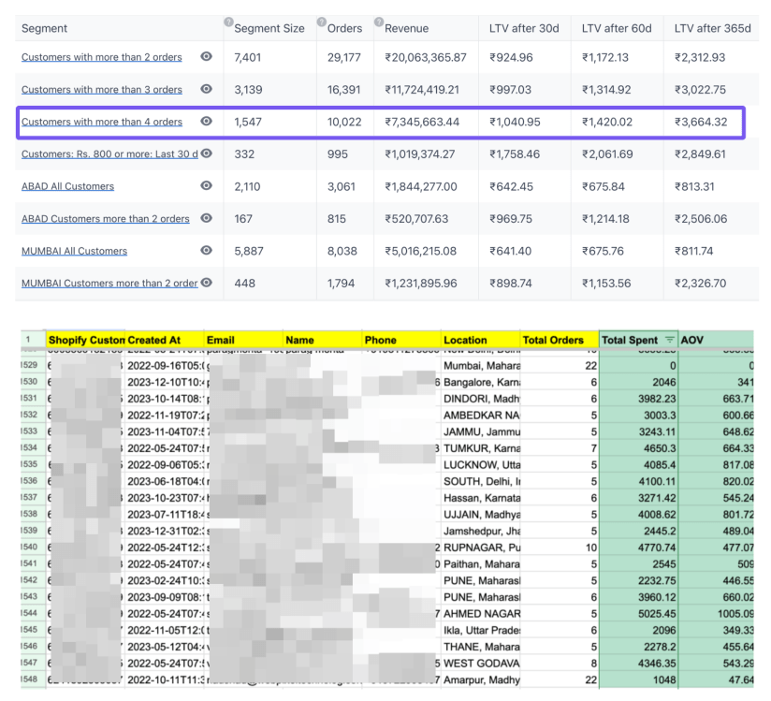The height and width of the screenshot is (701, 771).
Task: Click segment size value 7,401
Action: click(x=248, y=57)
